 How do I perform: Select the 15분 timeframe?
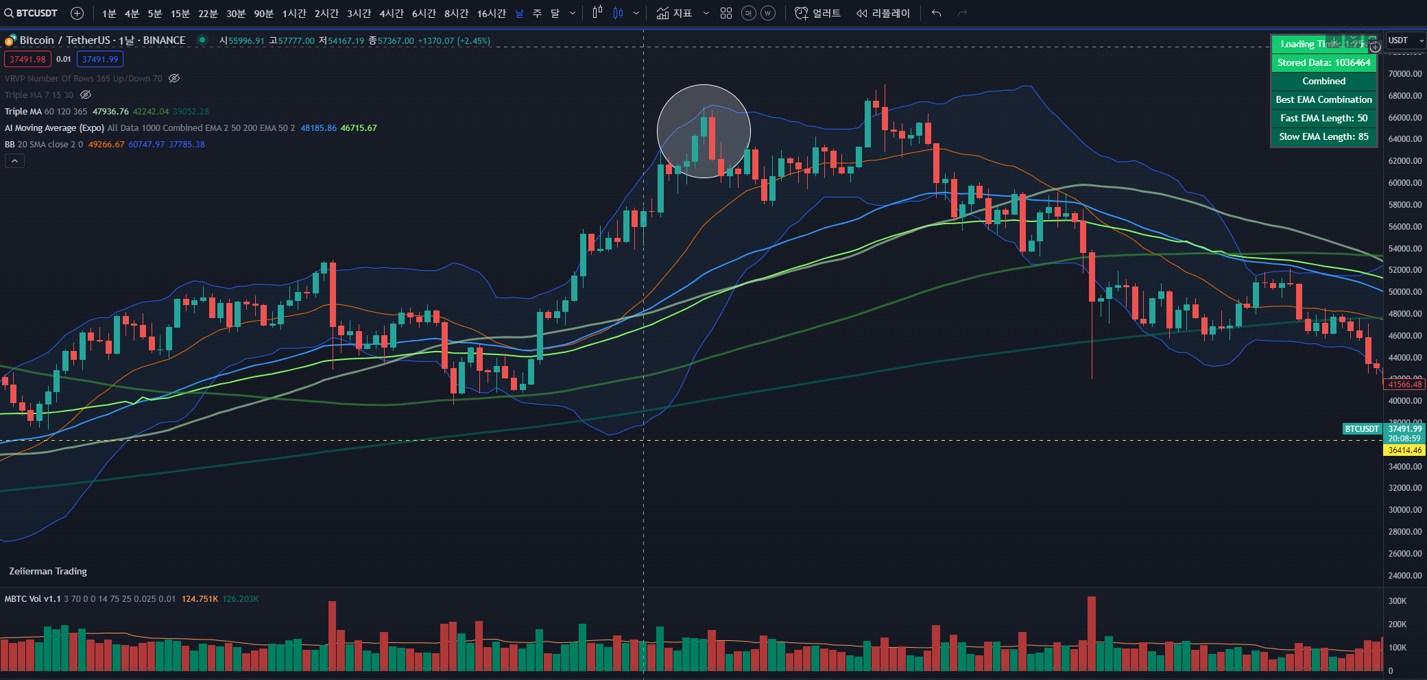point(180,14)
